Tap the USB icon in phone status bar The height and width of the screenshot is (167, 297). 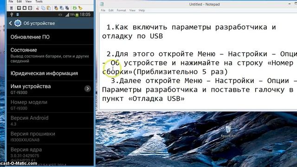coord(12,14)
